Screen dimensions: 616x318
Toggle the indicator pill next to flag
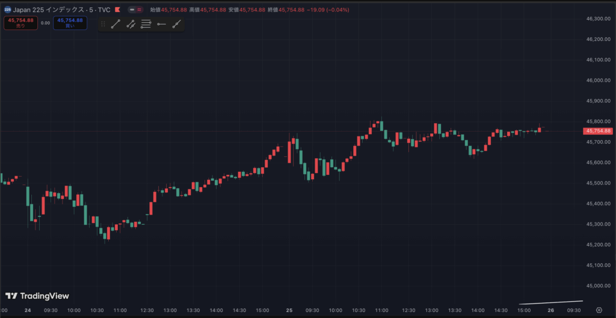[135, 10]
